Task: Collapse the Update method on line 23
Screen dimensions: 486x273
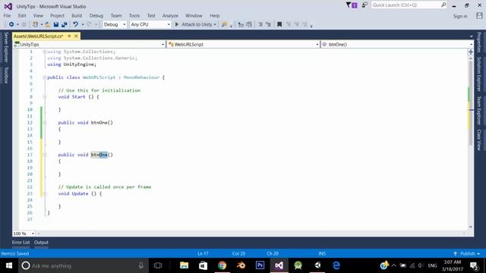Action: (x=45, y=194)
